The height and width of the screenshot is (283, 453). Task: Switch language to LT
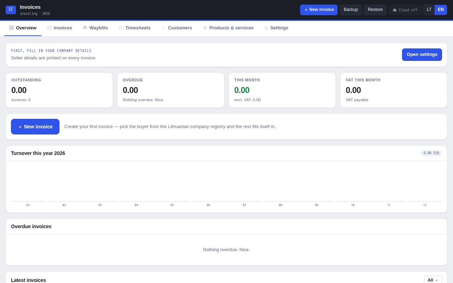pyautogui.click(x=429, y=10)
